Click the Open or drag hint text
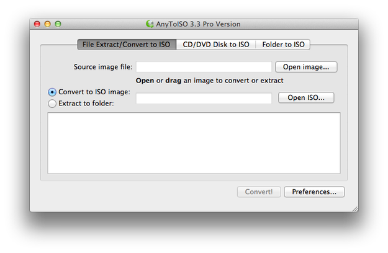388x253 pixels. pyautogui.click(x=209, y=81)
